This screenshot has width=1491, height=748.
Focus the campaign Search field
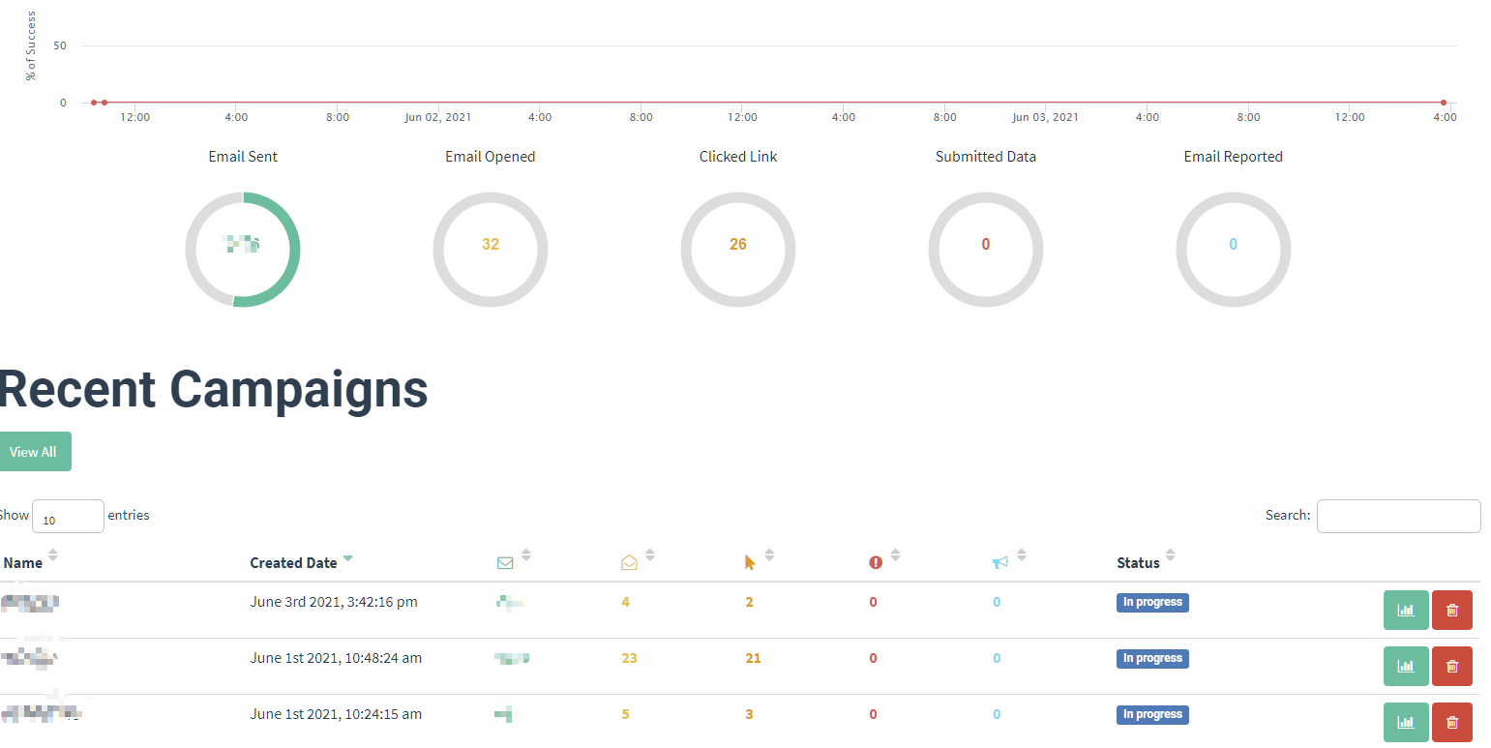(1398, 516)
